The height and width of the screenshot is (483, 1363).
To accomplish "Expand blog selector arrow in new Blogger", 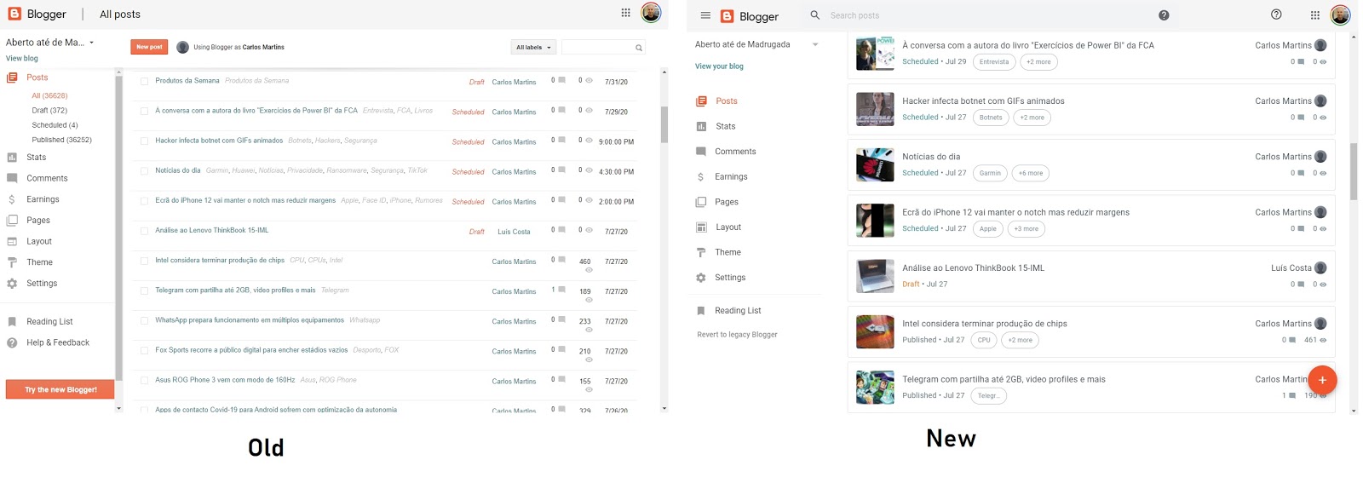I will point(815,44).
